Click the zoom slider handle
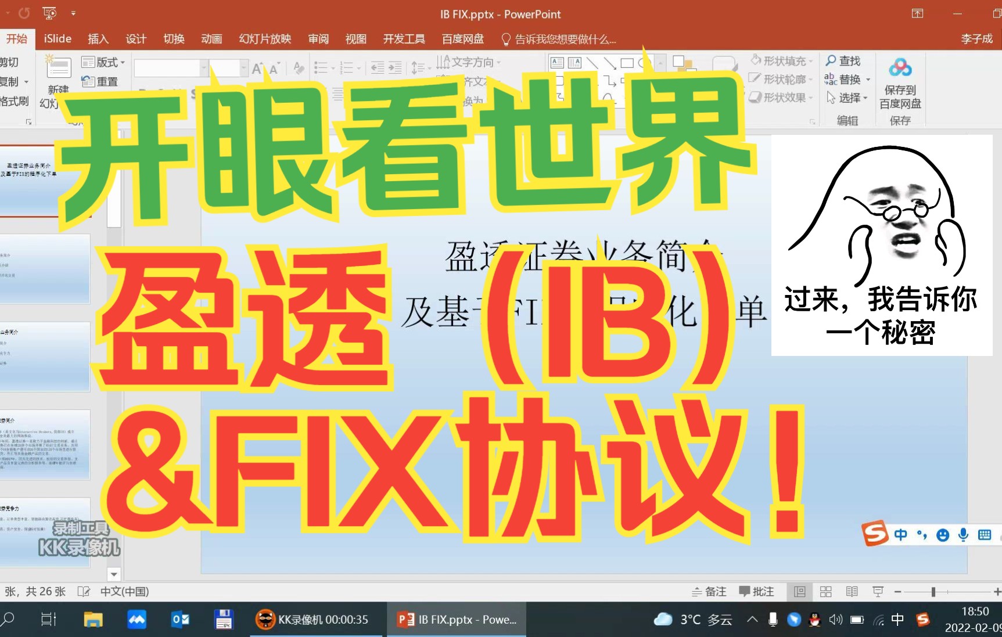 click(933, 592)
